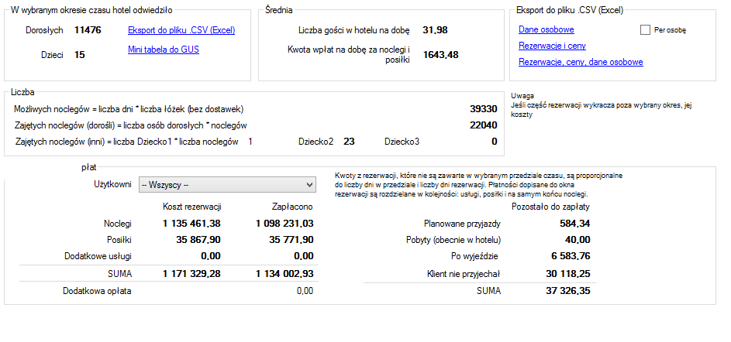This screenshot has width=731, height=342.
Task: Click the Zapłacono total 1 134 002,93
Action: (284, 273)
